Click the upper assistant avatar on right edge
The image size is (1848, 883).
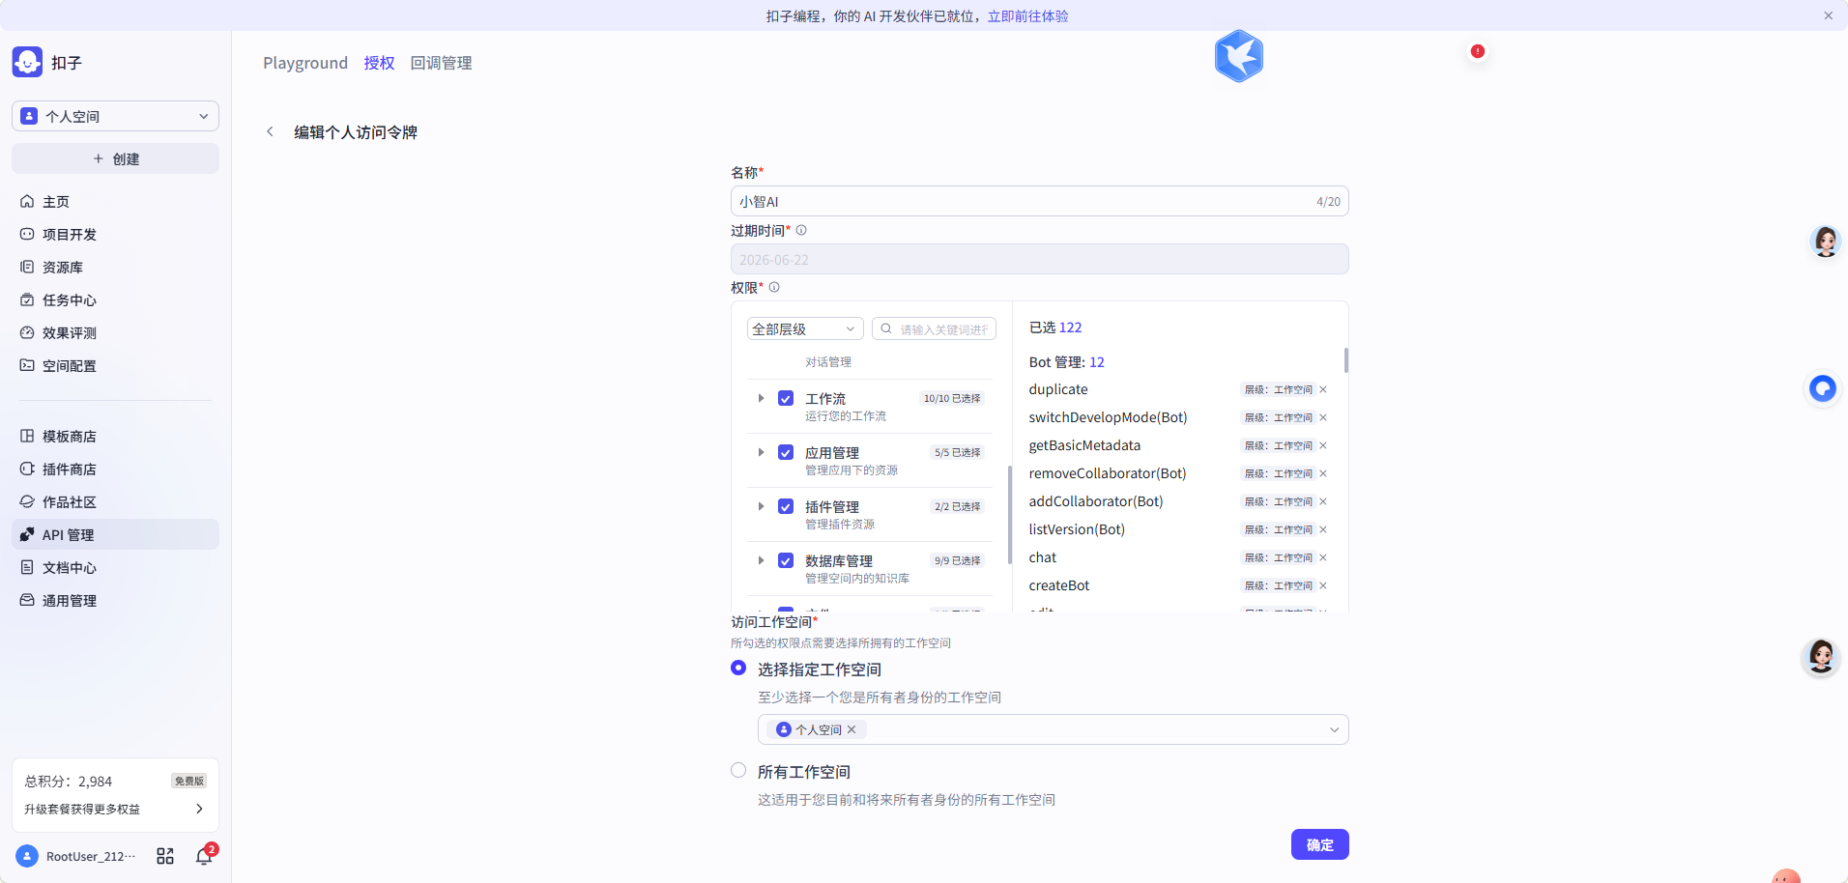[1825, 242]
